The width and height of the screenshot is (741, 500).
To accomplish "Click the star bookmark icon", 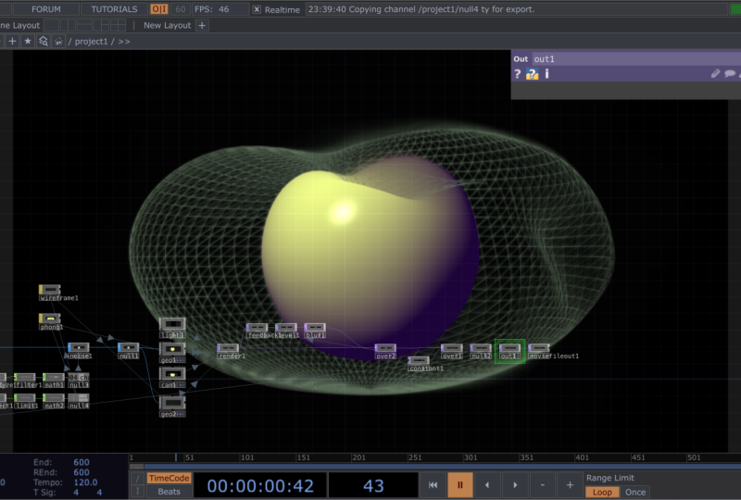I will pyautogui.click(x=28, y=42).
